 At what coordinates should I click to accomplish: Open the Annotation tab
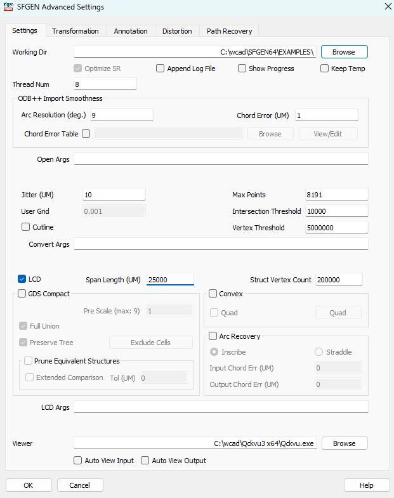pyautogui.click(x=131, y=31)
